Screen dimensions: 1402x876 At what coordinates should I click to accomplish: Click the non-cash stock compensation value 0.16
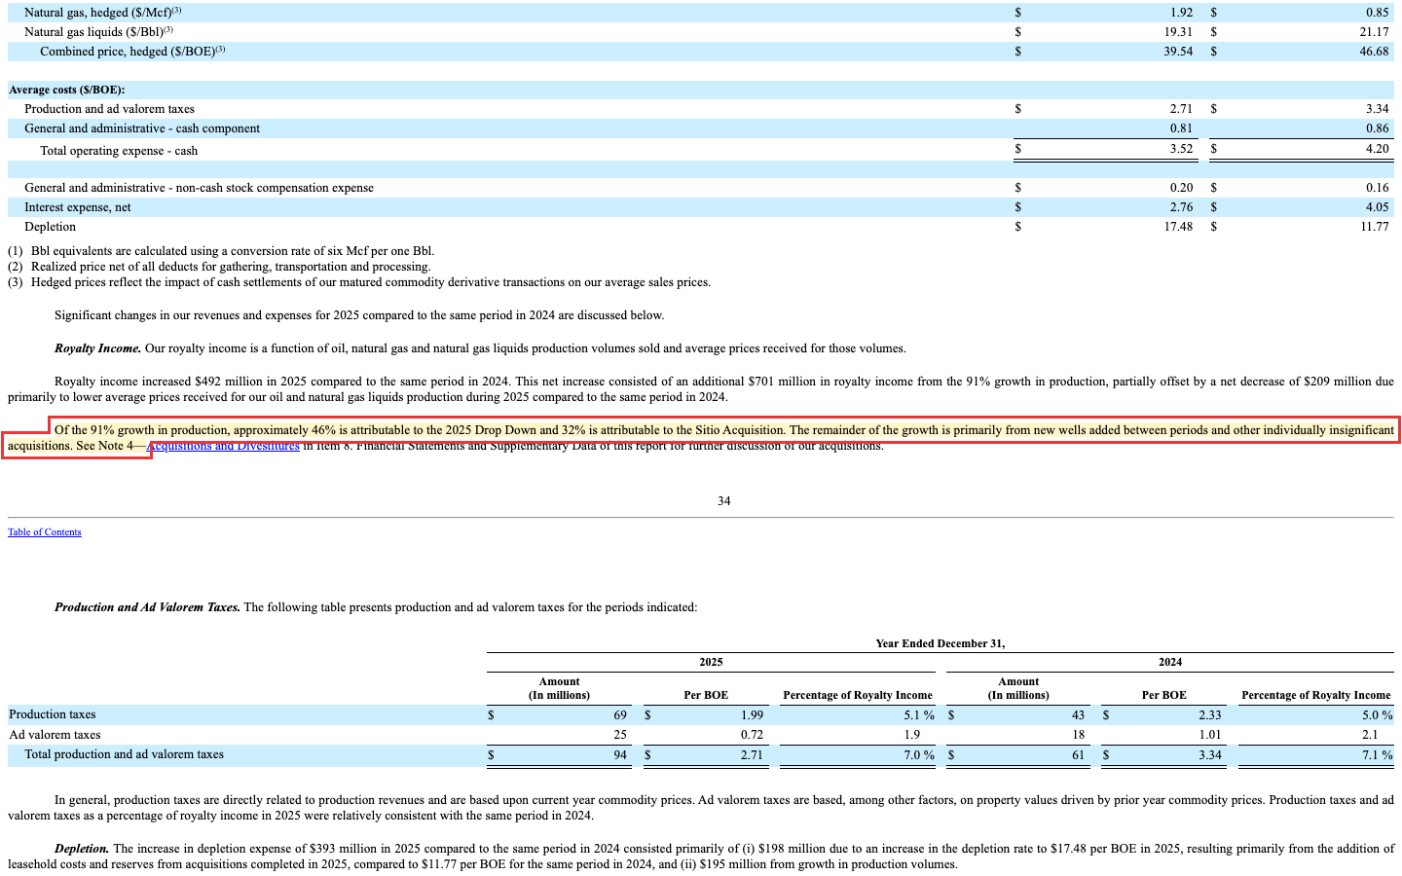[x=1377, y=188]
